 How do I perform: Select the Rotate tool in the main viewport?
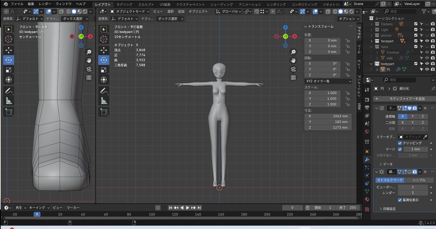104,60
